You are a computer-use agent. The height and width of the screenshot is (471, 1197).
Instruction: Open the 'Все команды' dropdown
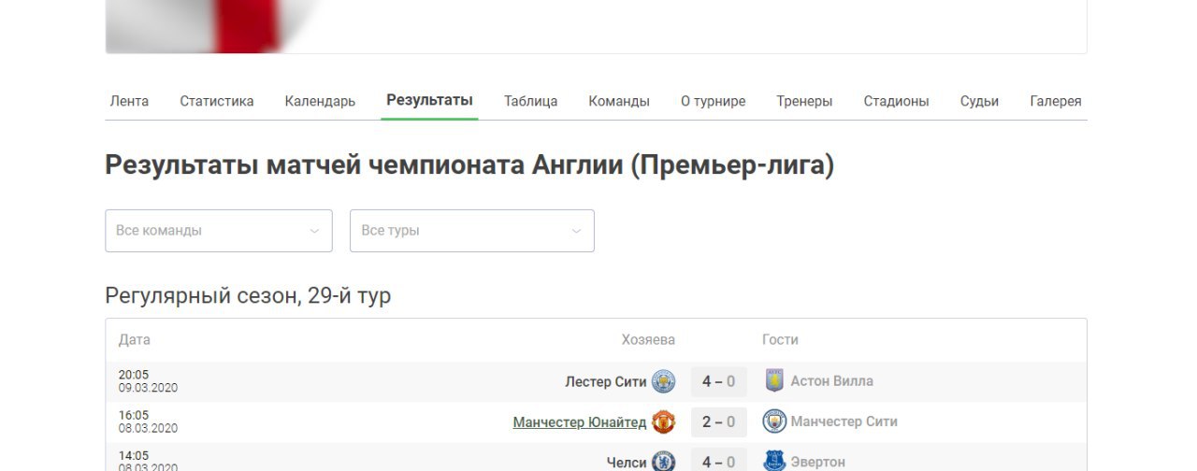(219, 231)
